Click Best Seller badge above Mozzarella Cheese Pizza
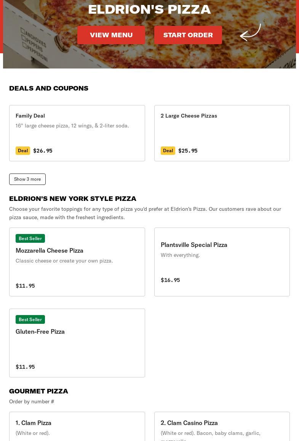This screenshot has width=299, height=441. tap(30, 239)
